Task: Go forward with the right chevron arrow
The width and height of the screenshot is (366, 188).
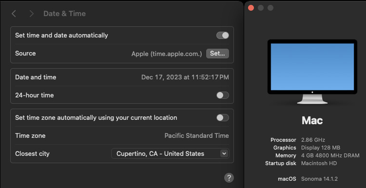Action: pyautogui.click(x=31, y=14)
